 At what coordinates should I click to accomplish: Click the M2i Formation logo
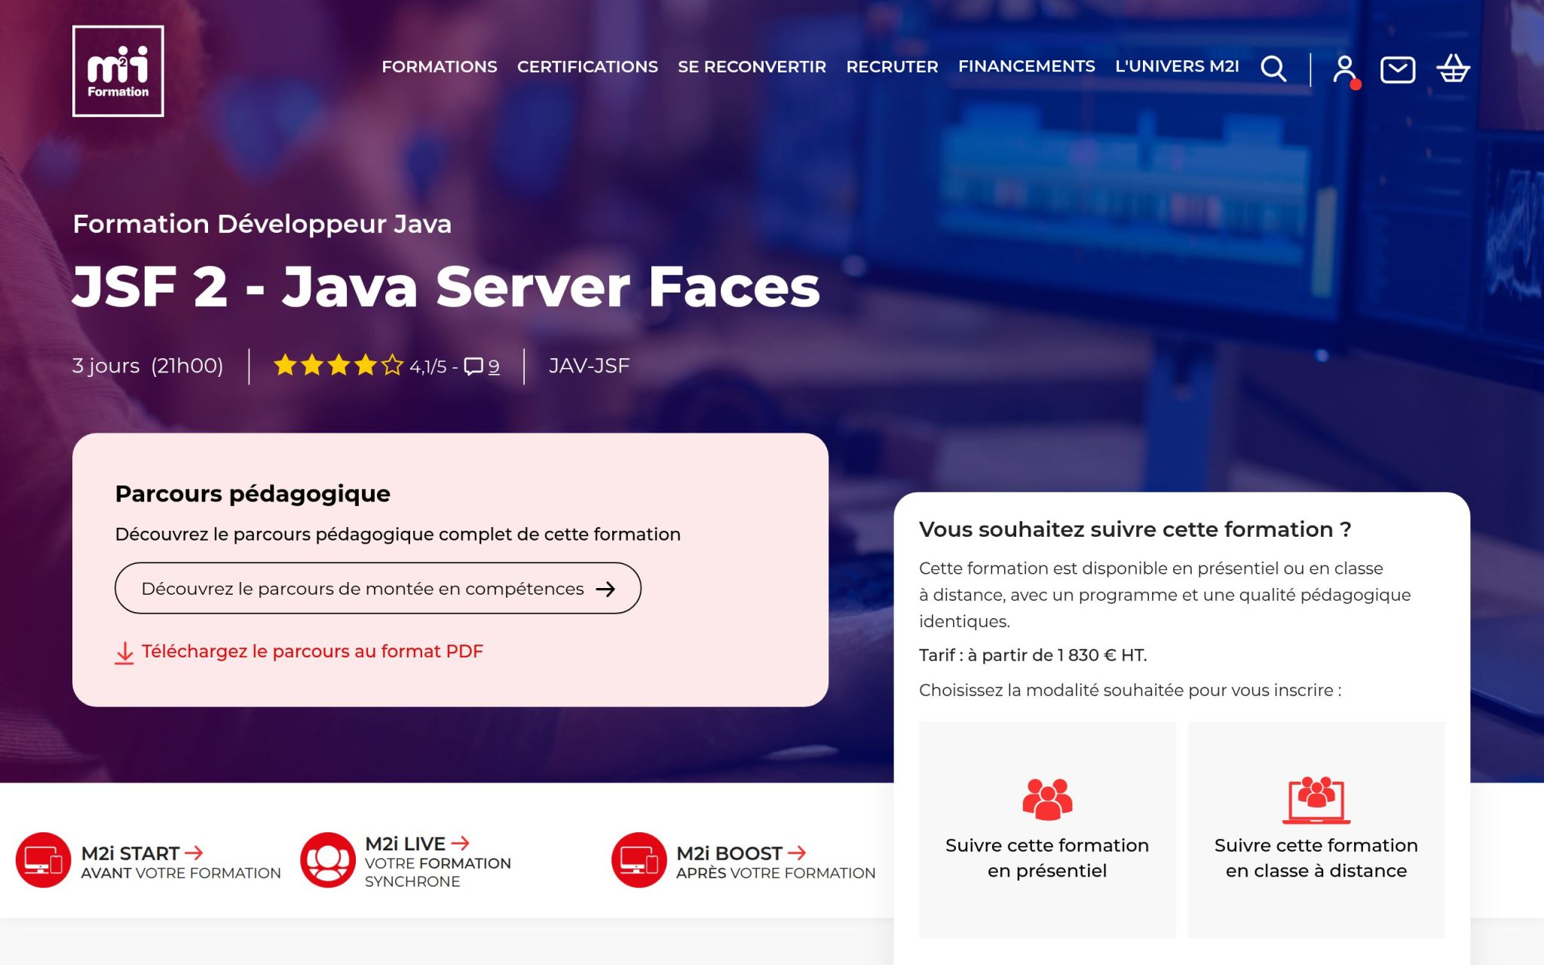pos(118,71)
